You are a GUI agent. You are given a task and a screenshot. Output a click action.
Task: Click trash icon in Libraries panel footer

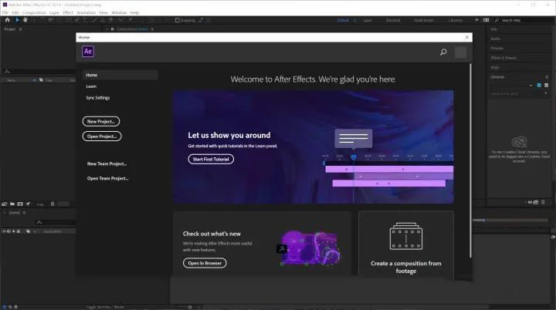coord(543,202)
